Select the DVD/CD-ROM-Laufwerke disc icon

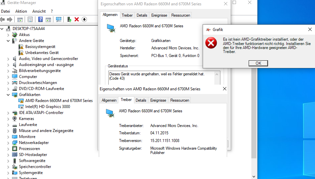click(x=15, y=89)
